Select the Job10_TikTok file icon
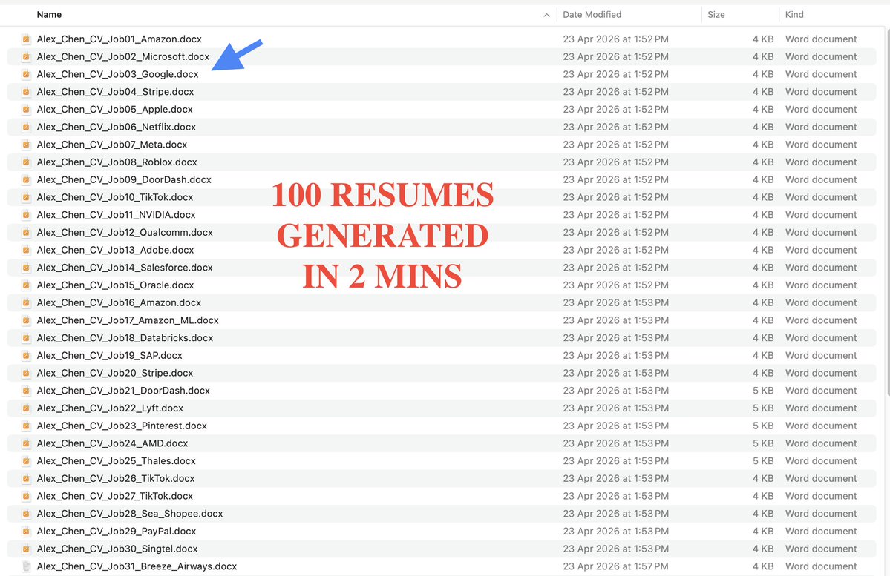This screenshot has height=576, width=890. pyautogui.click(x=26, y=197)
